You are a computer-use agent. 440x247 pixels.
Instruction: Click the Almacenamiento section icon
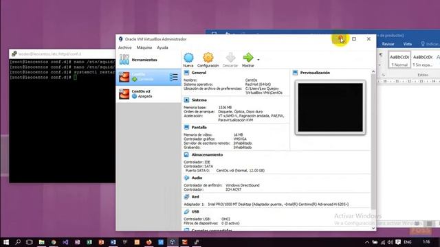(x=186, y=154)
